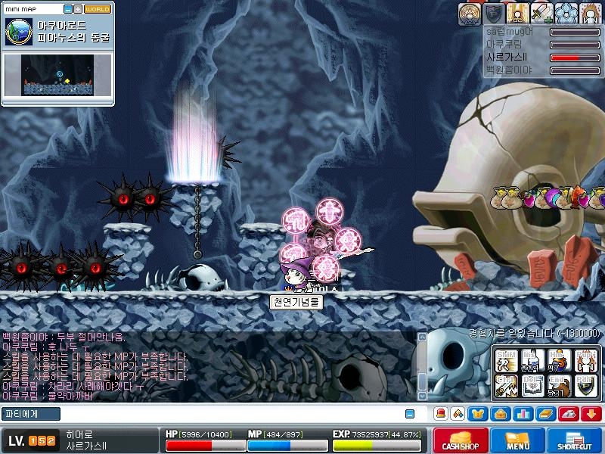The image size is (605, 454).
Task: Click the red siren report icon
Action: (441, 414)
